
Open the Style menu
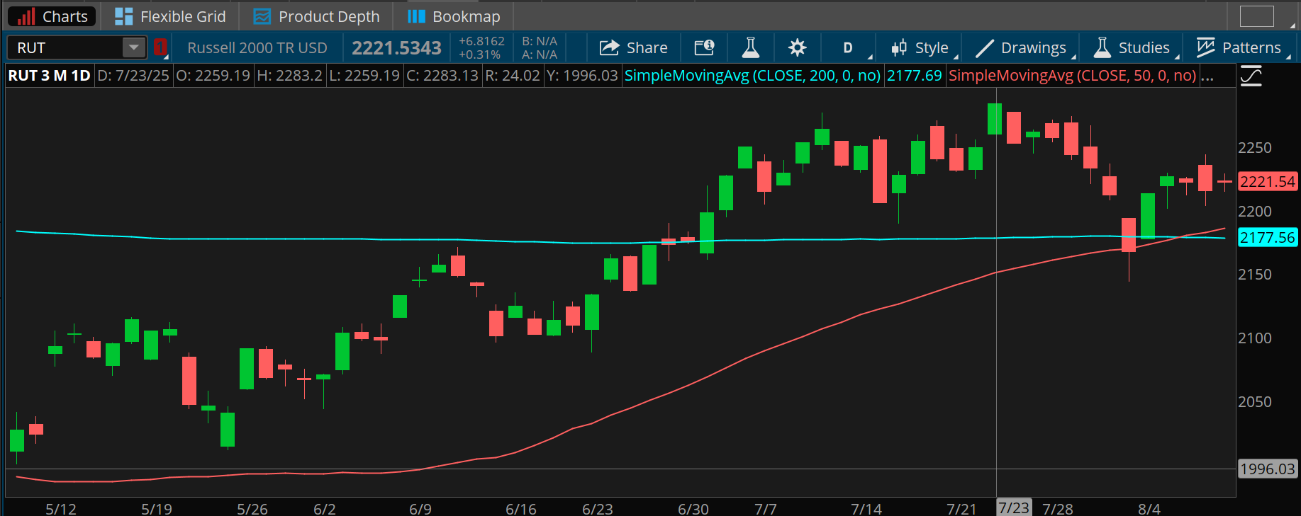tap(920, 47)
